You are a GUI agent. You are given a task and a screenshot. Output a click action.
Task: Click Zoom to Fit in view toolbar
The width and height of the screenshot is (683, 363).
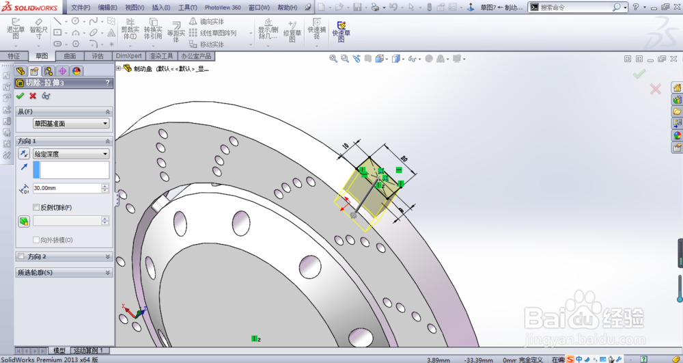click(x=333, y=58)
